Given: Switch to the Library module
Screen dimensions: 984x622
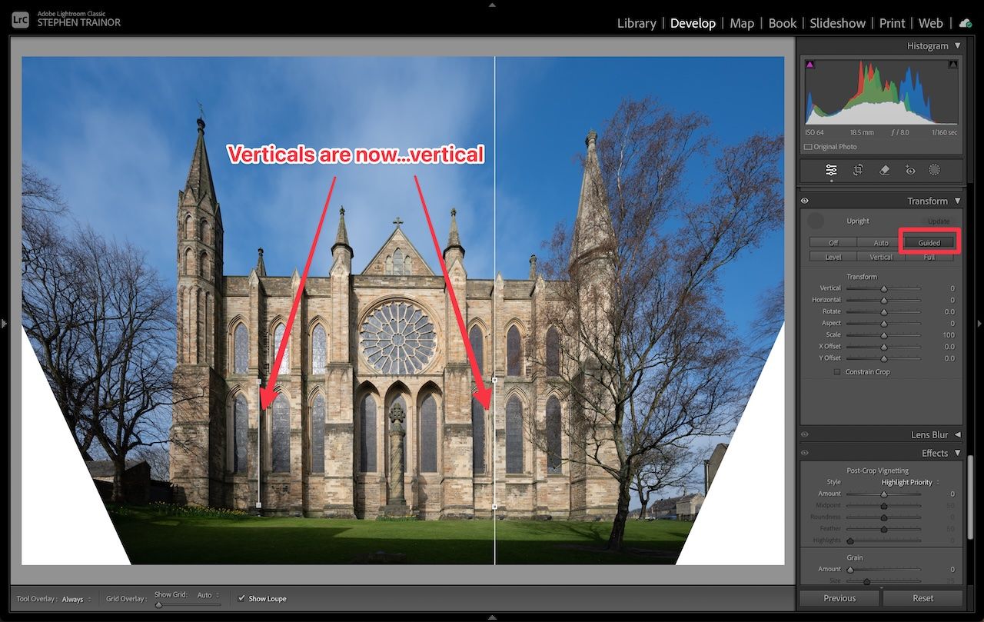Looking at the screenshot, I should [637, 23].
